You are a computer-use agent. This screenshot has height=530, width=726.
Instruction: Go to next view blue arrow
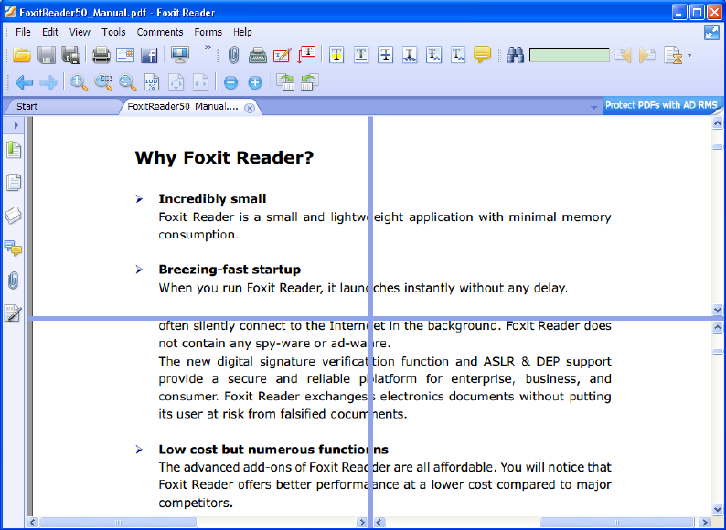pyautogui.click(x=48, y=83)
